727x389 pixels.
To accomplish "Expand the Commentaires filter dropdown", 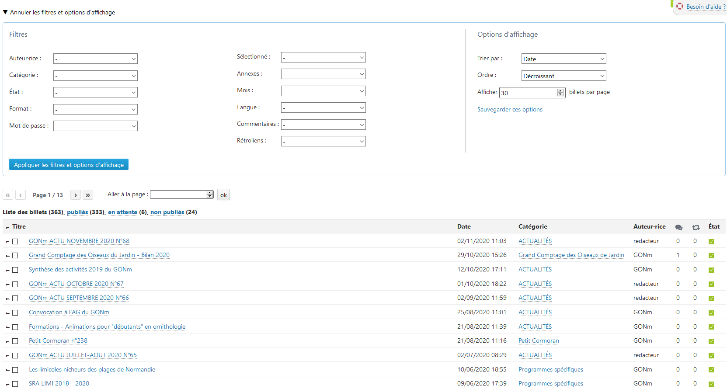I will click(323, 125).
